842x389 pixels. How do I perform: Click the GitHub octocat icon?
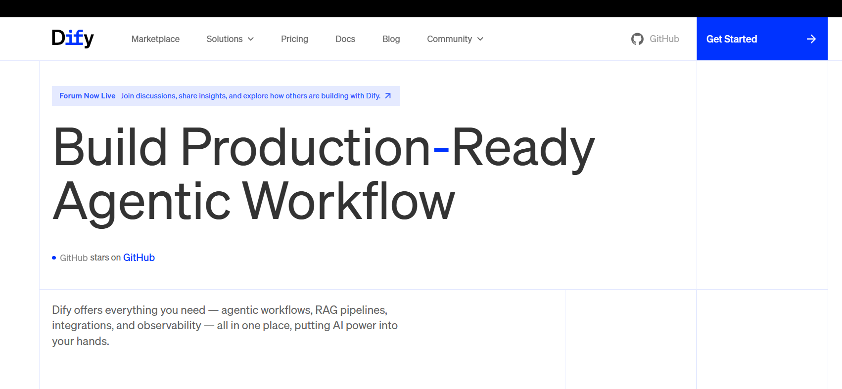pos(637,39)
